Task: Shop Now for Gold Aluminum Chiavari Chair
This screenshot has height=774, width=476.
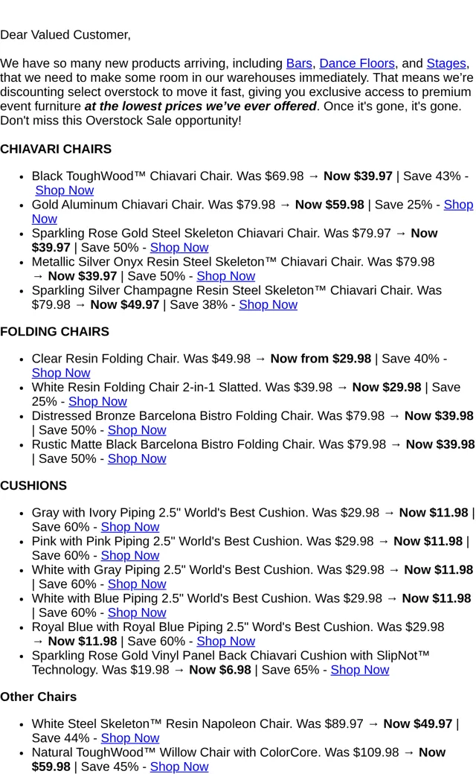Action: (458, 205)
